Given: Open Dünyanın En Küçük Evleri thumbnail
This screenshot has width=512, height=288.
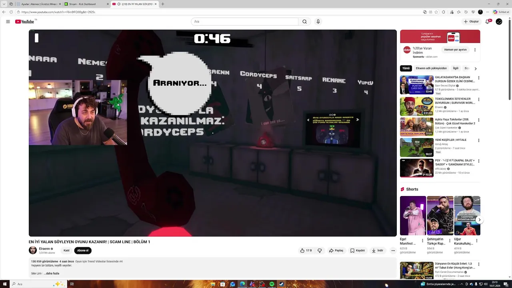Looking at the screenshot, I should 416,271.
